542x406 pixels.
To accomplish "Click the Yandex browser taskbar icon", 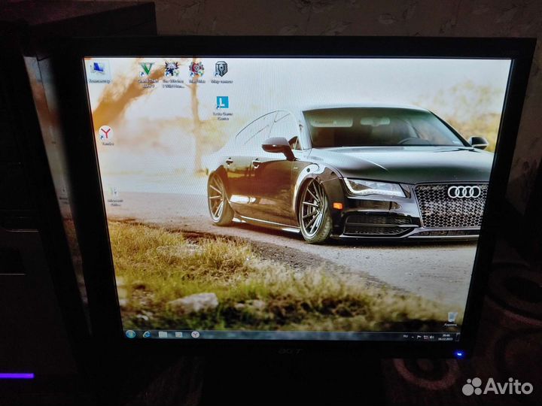I will (x=195, y=334).
